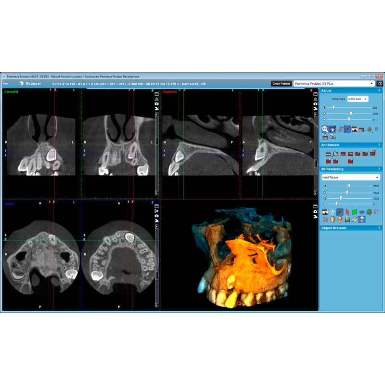The height and width of the screenshot is (385, 385).
Task: Click the green plane icon in 3D Rendering
Action: [354, 212]
